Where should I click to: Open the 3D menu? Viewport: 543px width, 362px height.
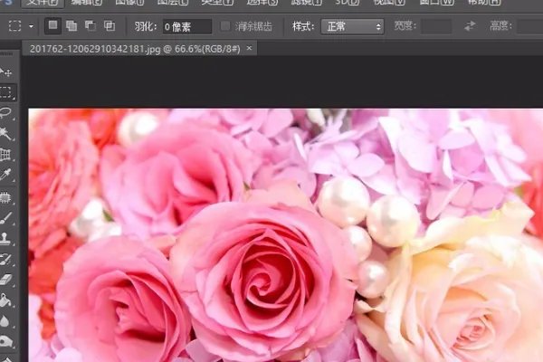click(347, 3)
